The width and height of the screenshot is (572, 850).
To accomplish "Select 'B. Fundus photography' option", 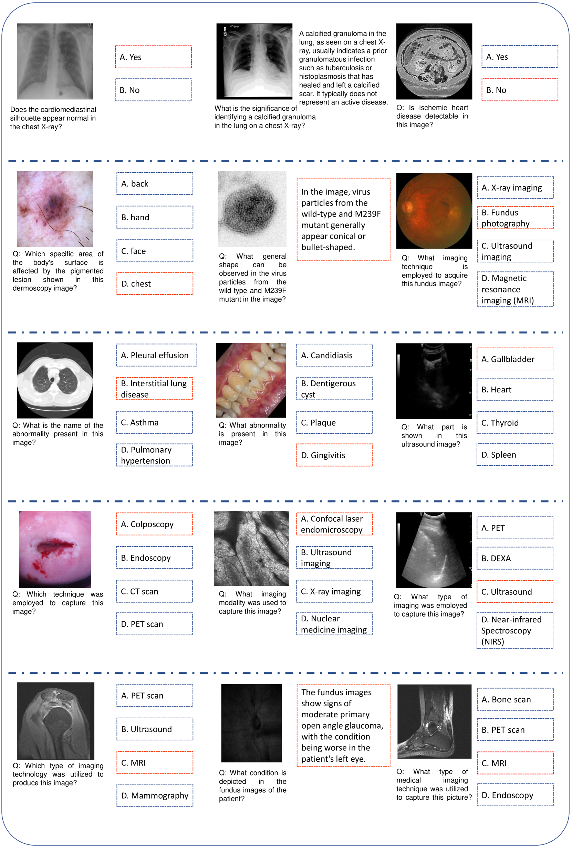I will (x=515, y=218).
